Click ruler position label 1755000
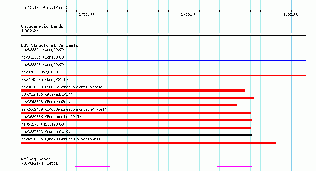This screenshot has height=171, width=316. pos(86,14)
